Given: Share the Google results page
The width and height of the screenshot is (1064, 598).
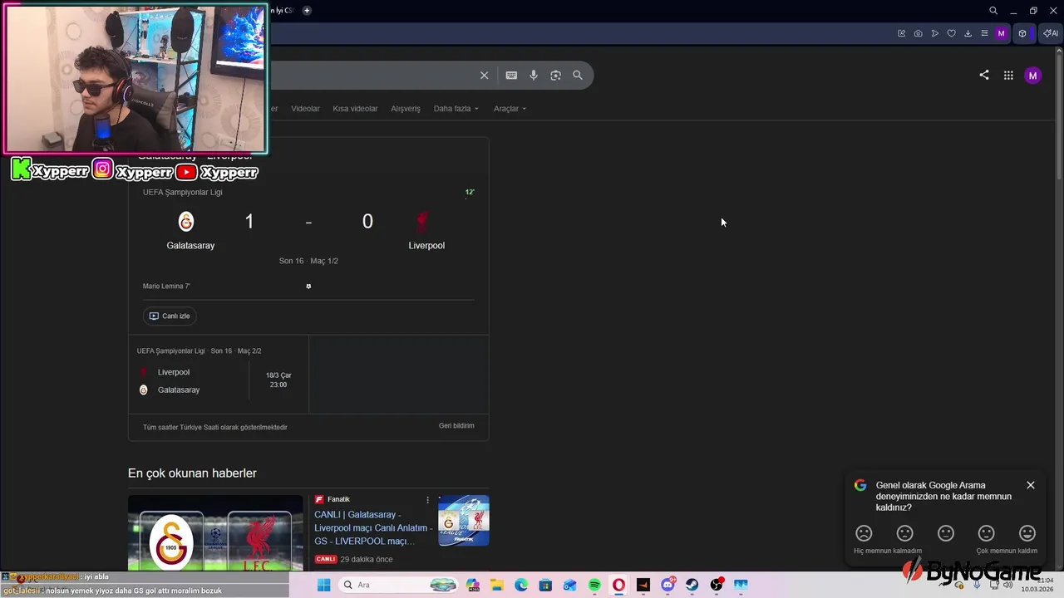Looking at the screenshot, I should (984, 75).
